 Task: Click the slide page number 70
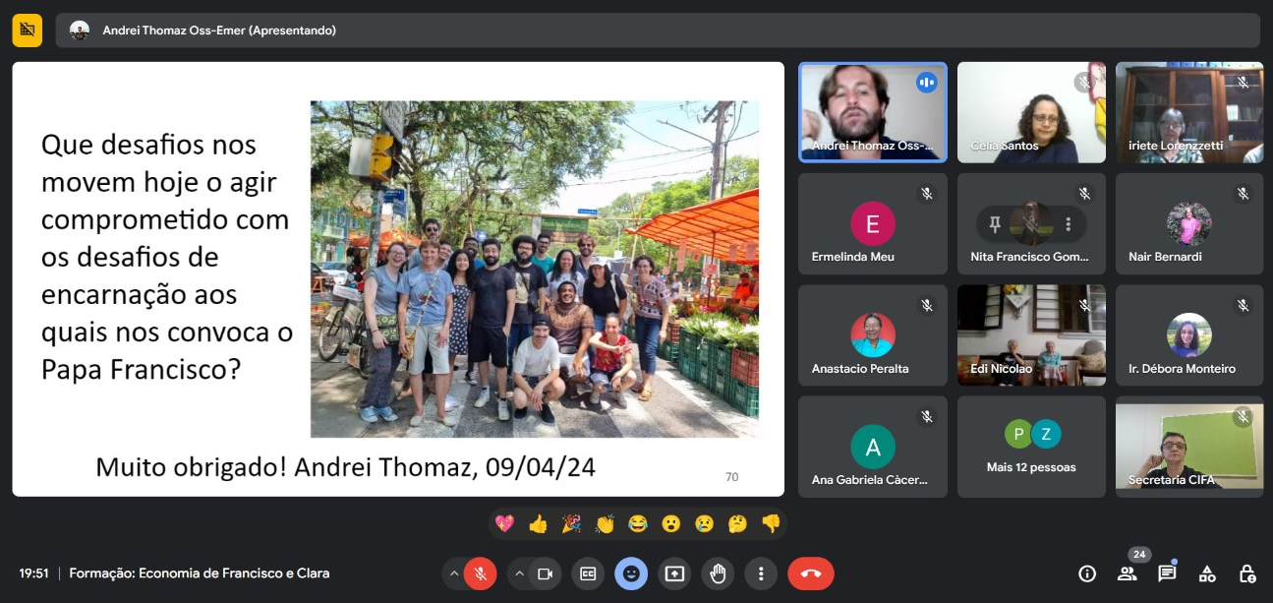pos(731,477)
